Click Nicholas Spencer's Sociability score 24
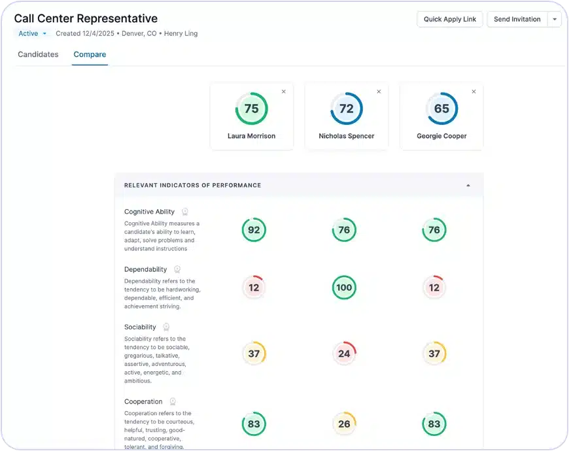569x451 pixels. click(x=344, y=354)
